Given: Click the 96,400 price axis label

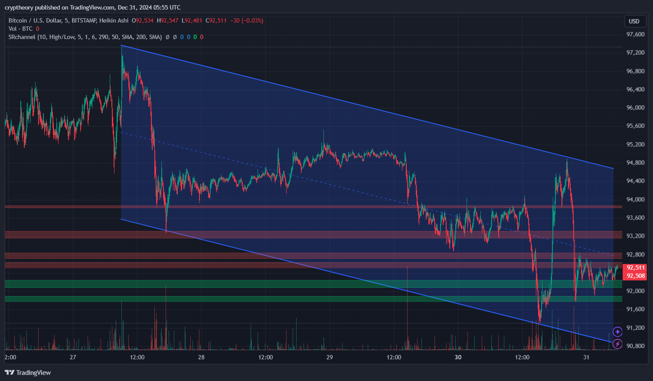Looking at the screenshot, I should (636, 89).
